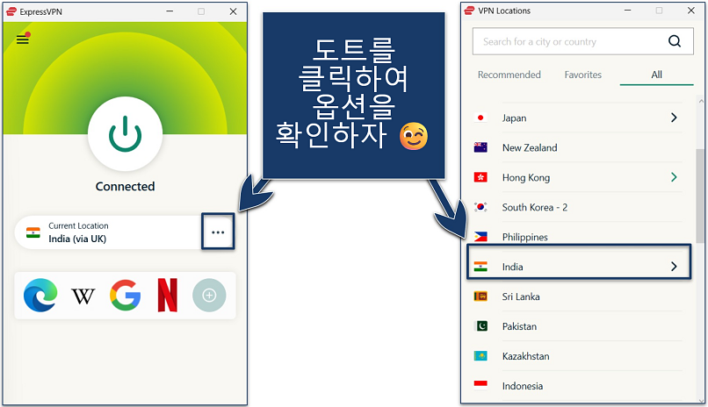Connect to Pakistan location

(578, 326)
